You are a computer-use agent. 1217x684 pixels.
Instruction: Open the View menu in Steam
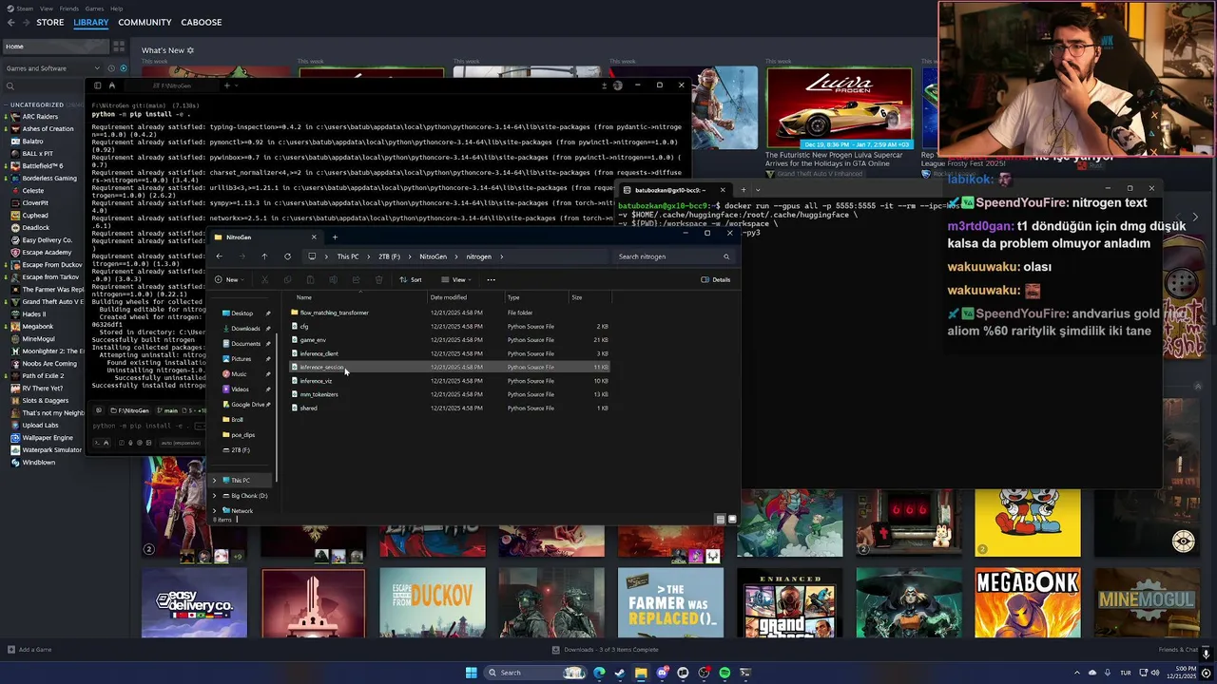[46, 9]
